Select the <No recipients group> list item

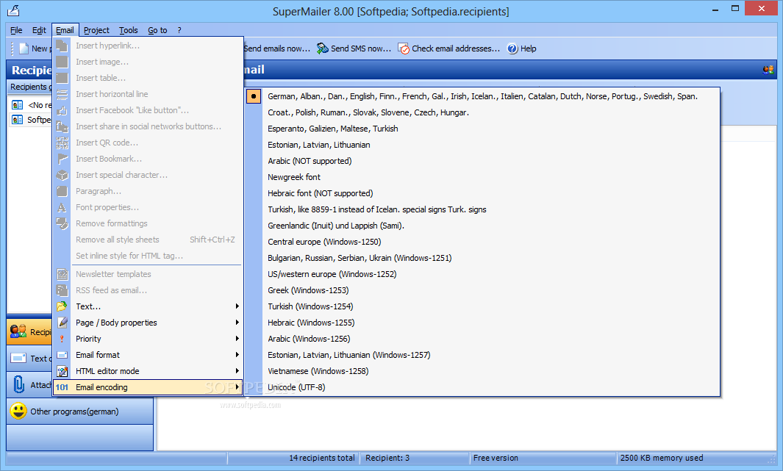click(x=32, y=105)
